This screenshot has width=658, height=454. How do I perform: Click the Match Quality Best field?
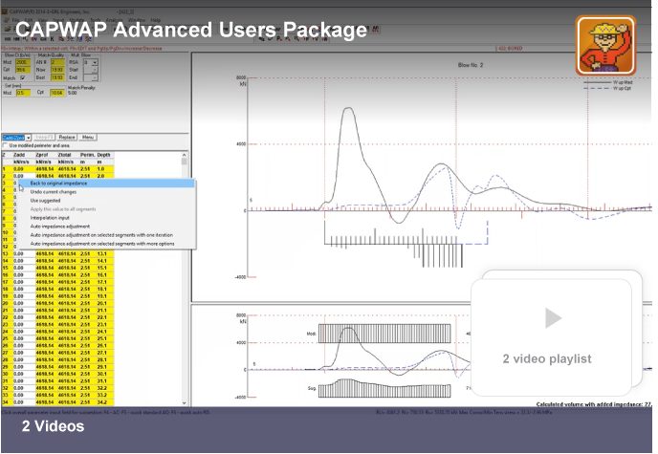(x=57, y=77)
